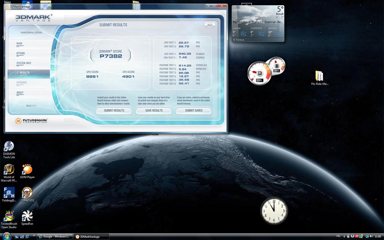Click CPU TEST 1 value 640.36
This screenshot has height=240, width=384.
tap(185, 54)
